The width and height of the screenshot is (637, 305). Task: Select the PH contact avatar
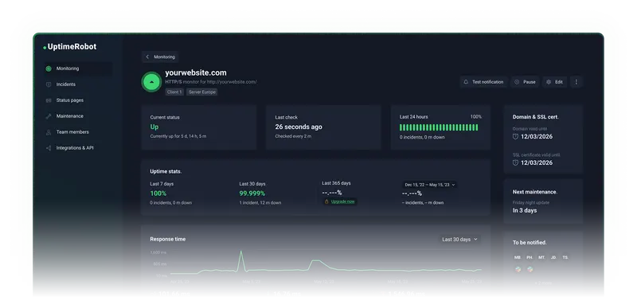(530, 257)
